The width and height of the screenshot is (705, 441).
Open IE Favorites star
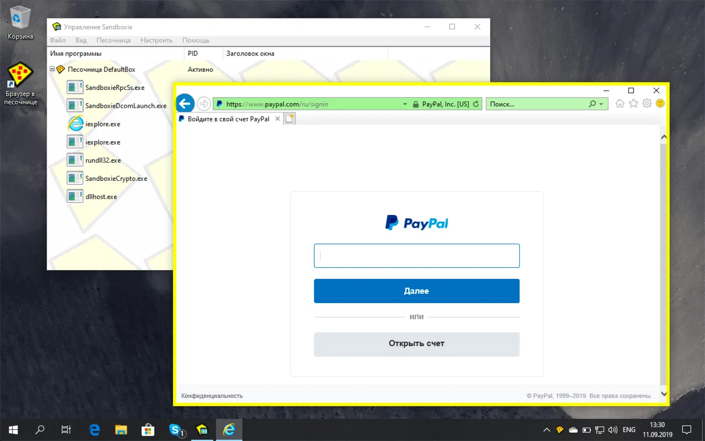click(x=633, y=103)
